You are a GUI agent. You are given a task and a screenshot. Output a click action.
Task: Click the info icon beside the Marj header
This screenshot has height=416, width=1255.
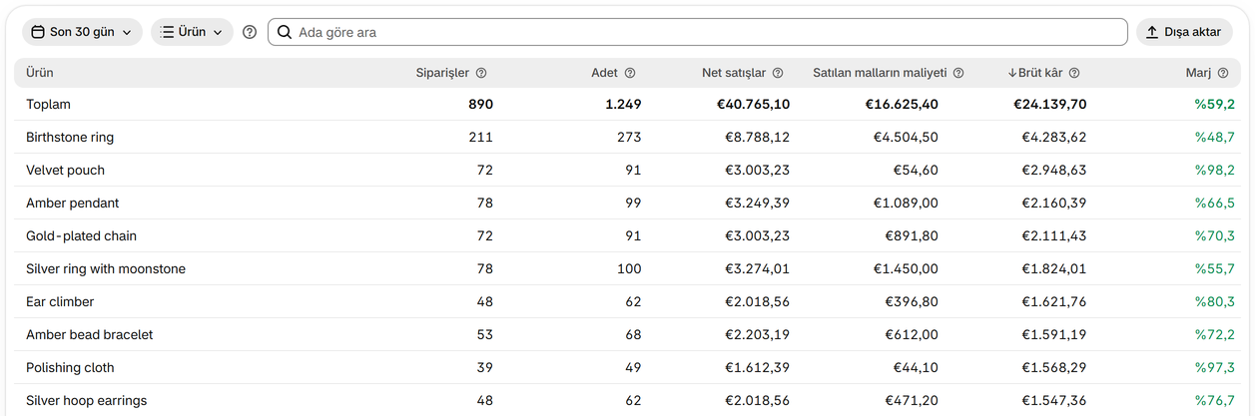(x=1223, y=73)
